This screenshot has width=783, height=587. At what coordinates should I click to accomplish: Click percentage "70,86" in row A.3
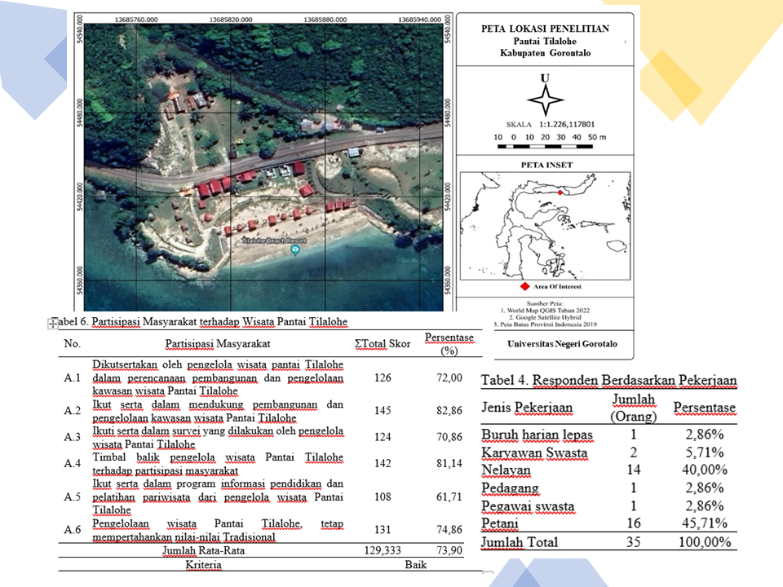449,437
